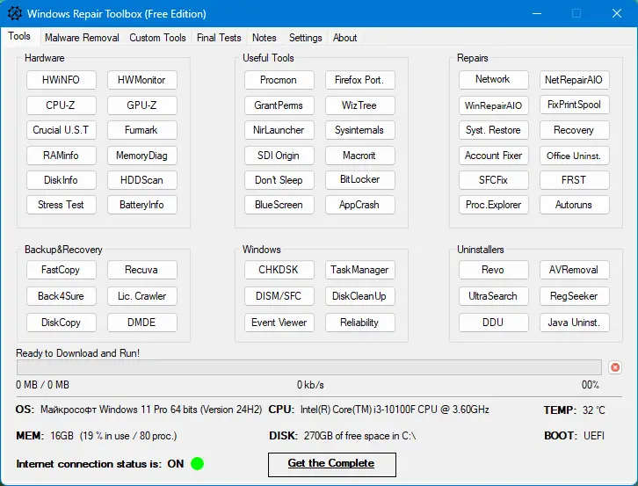Run Don't Sleep utility
The image size is (638, 486).
tap(279, 180)
